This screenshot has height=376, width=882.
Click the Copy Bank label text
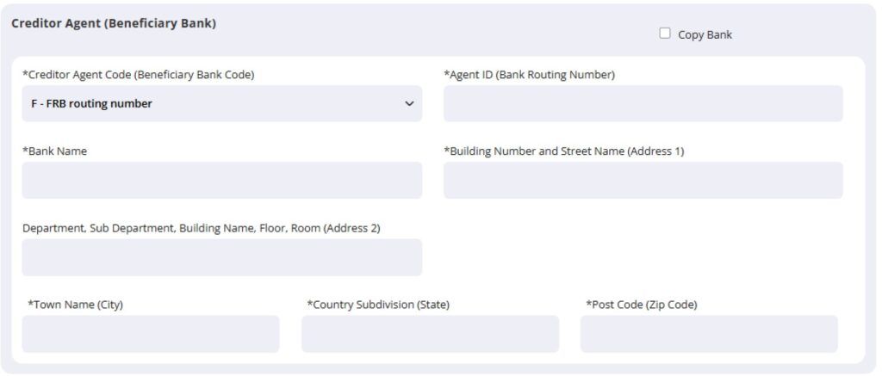(x=705, y=35)
